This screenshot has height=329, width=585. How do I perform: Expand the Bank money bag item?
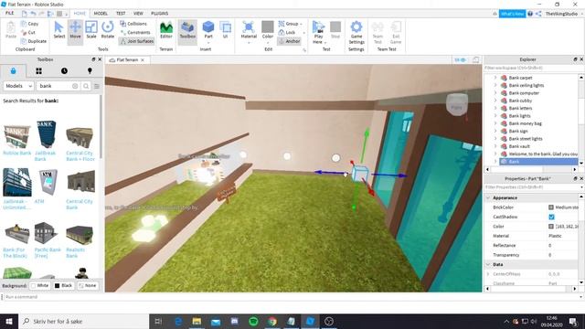point(495,123)
